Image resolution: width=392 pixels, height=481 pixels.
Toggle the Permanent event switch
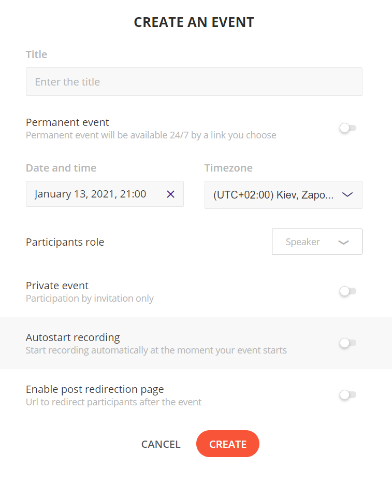[x=347, y=128]
